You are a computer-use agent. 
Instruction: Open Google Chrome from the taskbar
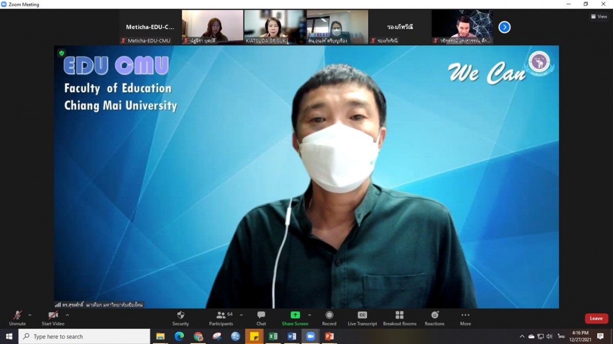pos(198,336)
